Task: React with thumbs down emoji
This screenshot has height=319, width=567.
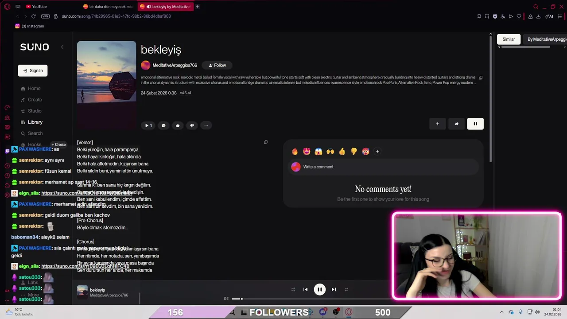Action: (x=353, y=152)
